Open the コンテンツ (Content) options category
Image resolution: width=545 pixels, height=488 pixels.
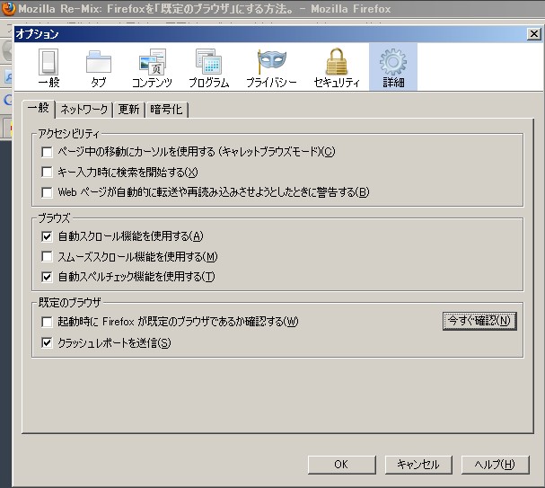(x=152, y=67)
